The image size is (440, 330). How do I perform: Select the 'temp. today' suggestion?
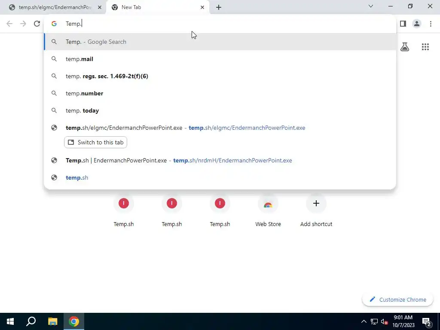(x=220, y=110)
